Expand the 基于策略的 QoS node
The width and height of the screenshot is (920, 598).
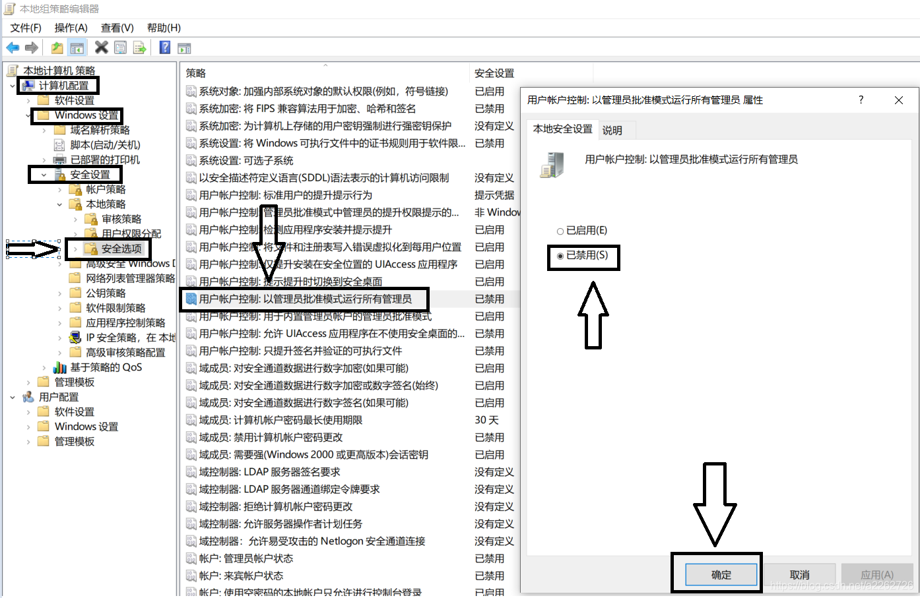coord(44,367)
